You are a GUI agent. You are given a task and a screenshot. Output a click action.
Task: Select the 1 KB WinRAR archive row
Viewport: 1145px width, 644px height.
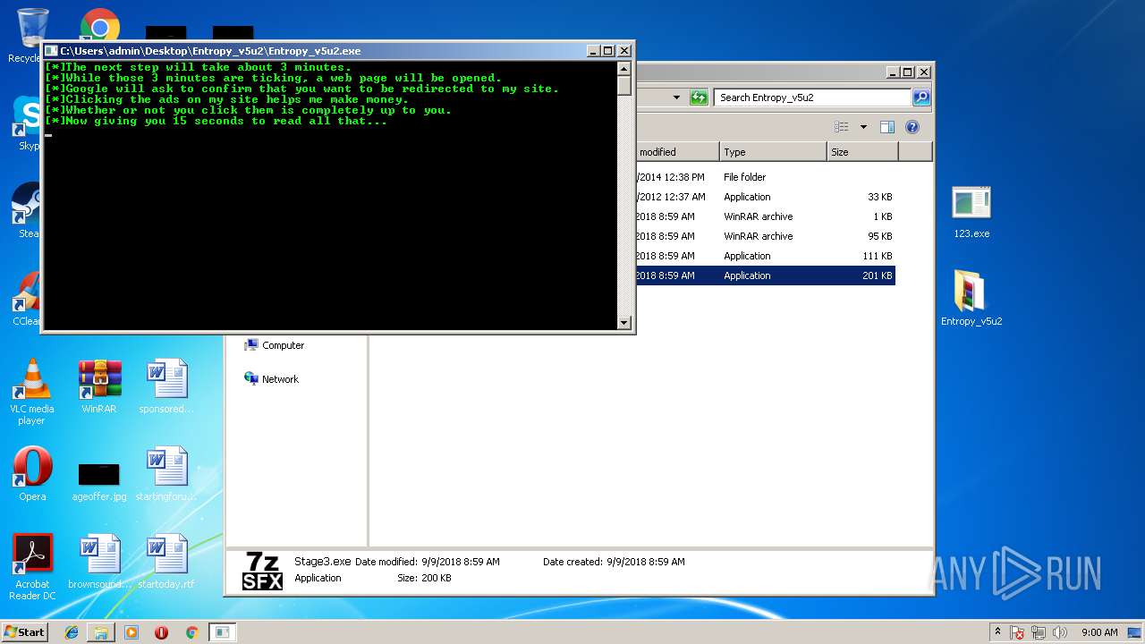[766, 216]
